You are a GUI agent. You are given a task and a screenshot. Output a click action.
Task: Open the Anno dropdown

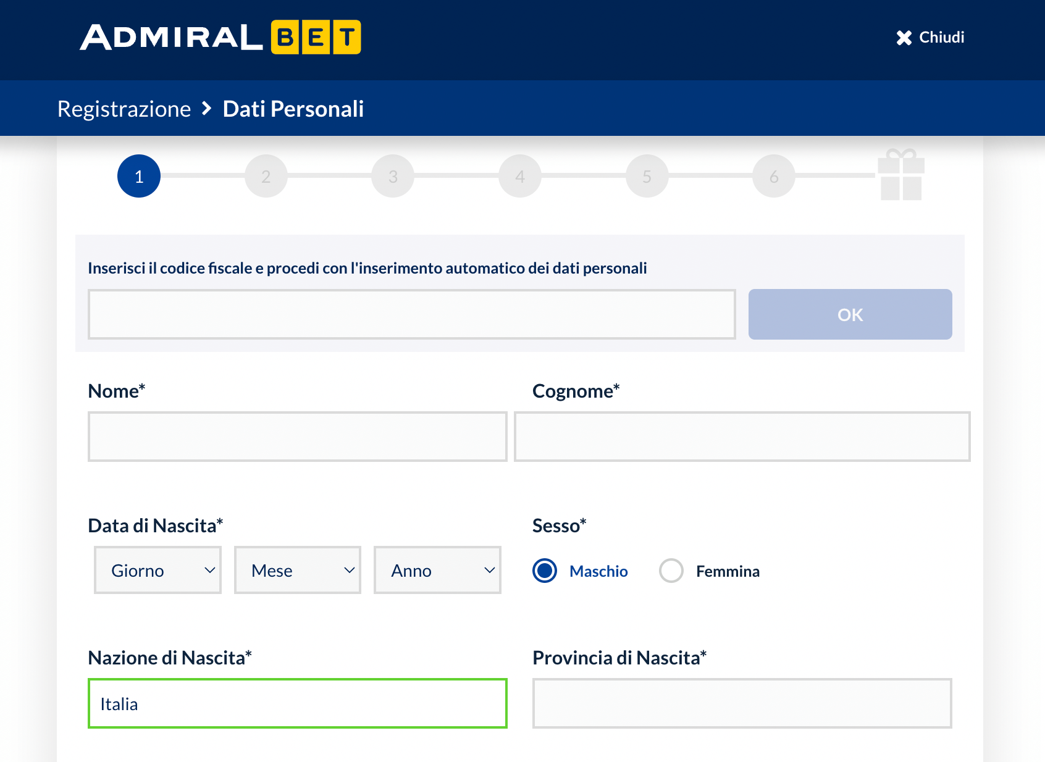(437, 570)
